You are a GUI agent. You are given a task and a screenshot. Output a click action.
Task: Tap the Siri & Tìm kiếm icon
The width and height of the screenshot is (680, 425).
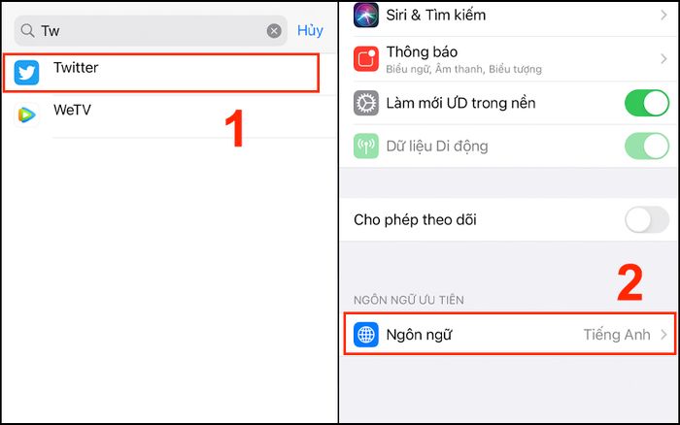[x=366, y=16]
